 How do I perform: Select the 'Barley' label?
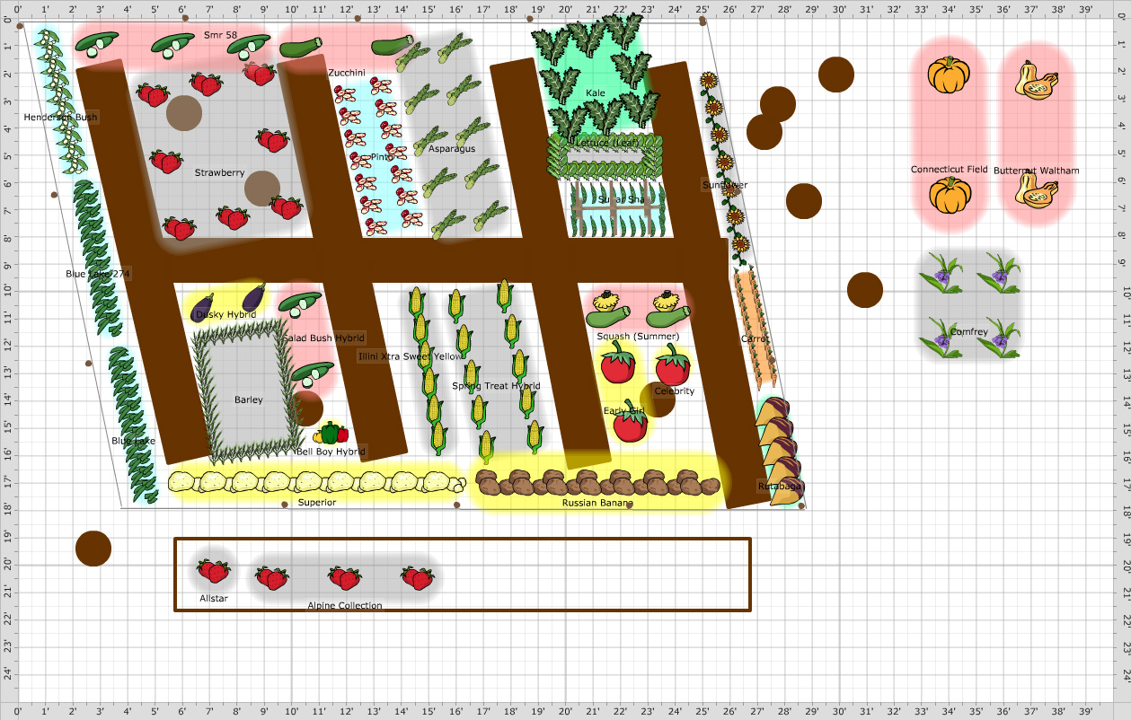[249, 400]
